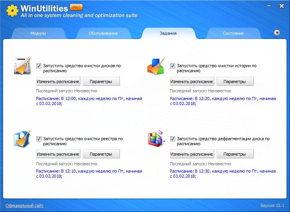Screen dimensions: 290x212
Task: Toggle scheduled disk defragmentation checkbox
Action: click(172, 139)
